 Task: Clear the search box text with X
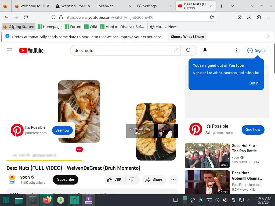[176, 50]
